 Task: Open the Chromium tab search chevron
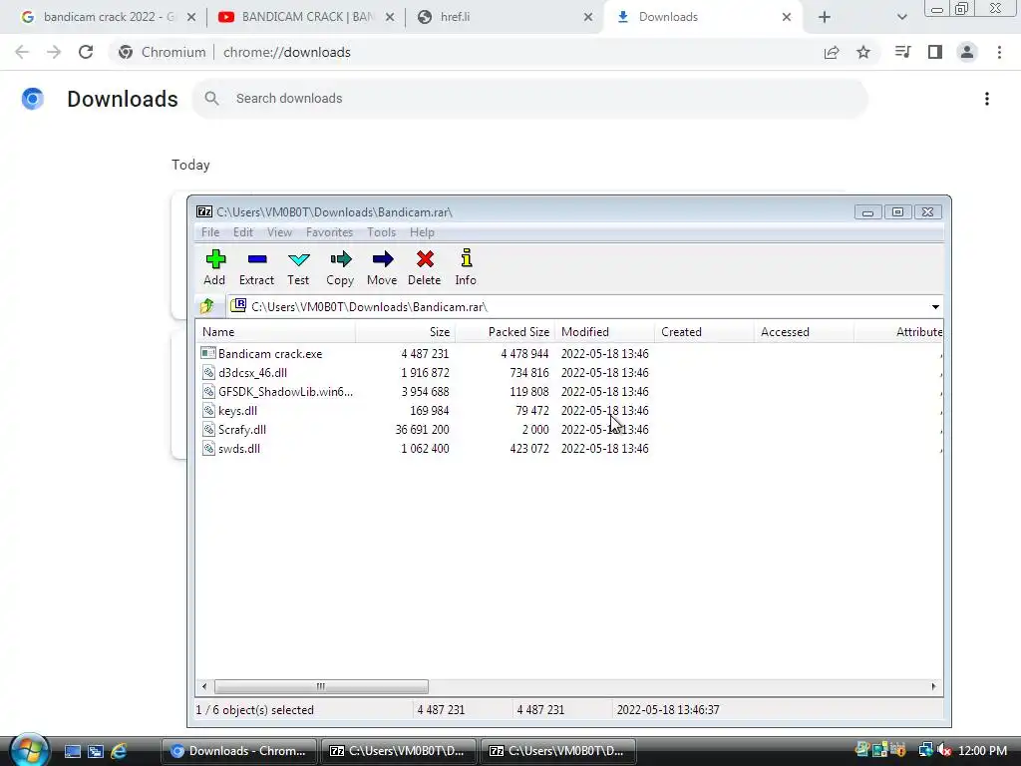[901, 17]
